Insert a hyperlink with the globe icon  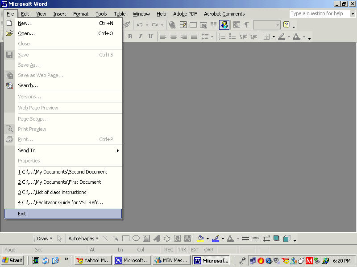point(173,25)
